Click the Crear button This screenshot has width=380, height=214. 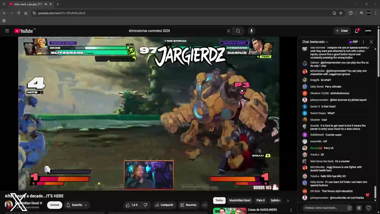tap(341, 31)
